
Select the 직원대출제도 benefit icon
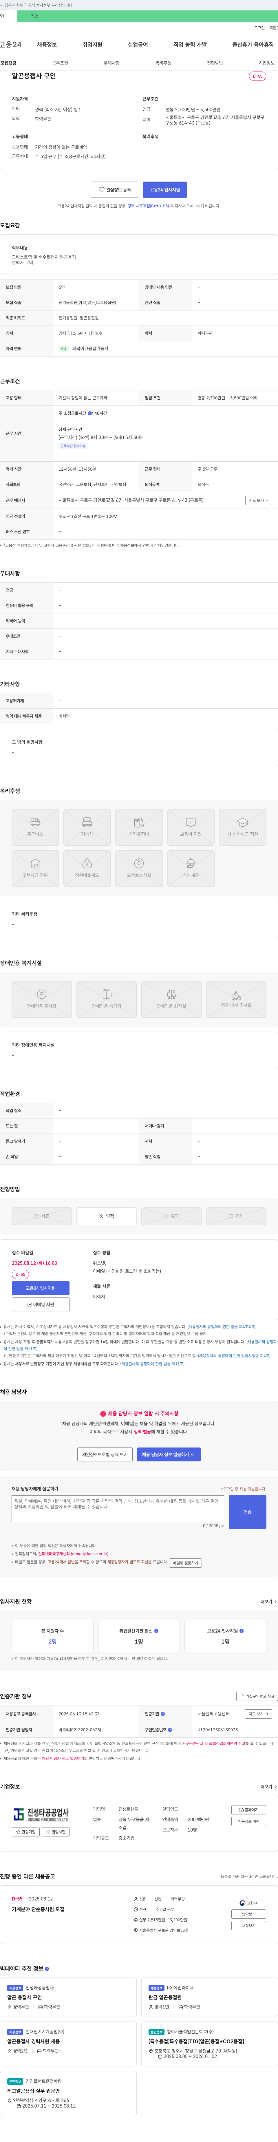(87, 869)
